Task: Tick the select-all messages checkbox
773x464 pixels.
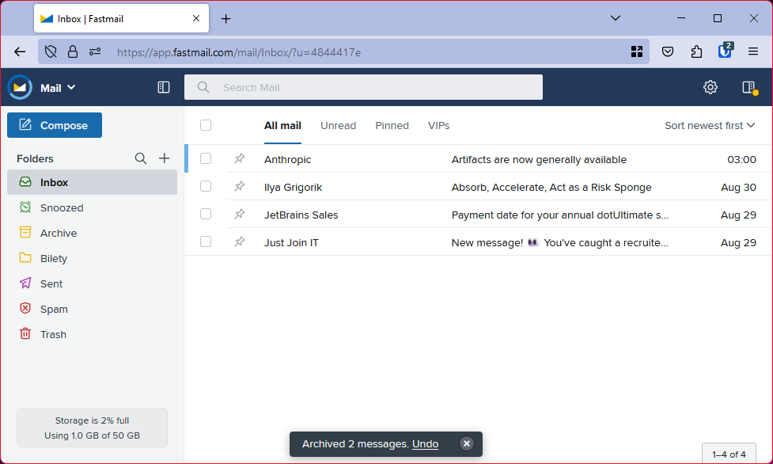Action: click(206, 125)
